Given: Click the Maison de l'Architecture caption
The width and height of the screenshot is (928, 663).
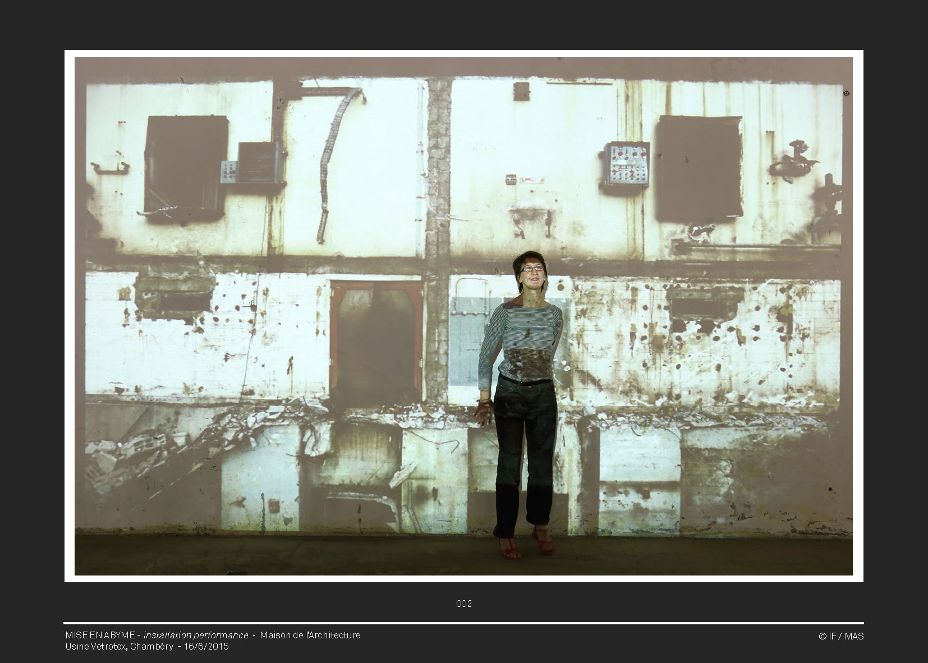Looking at the screenshot, I should 310,635.
